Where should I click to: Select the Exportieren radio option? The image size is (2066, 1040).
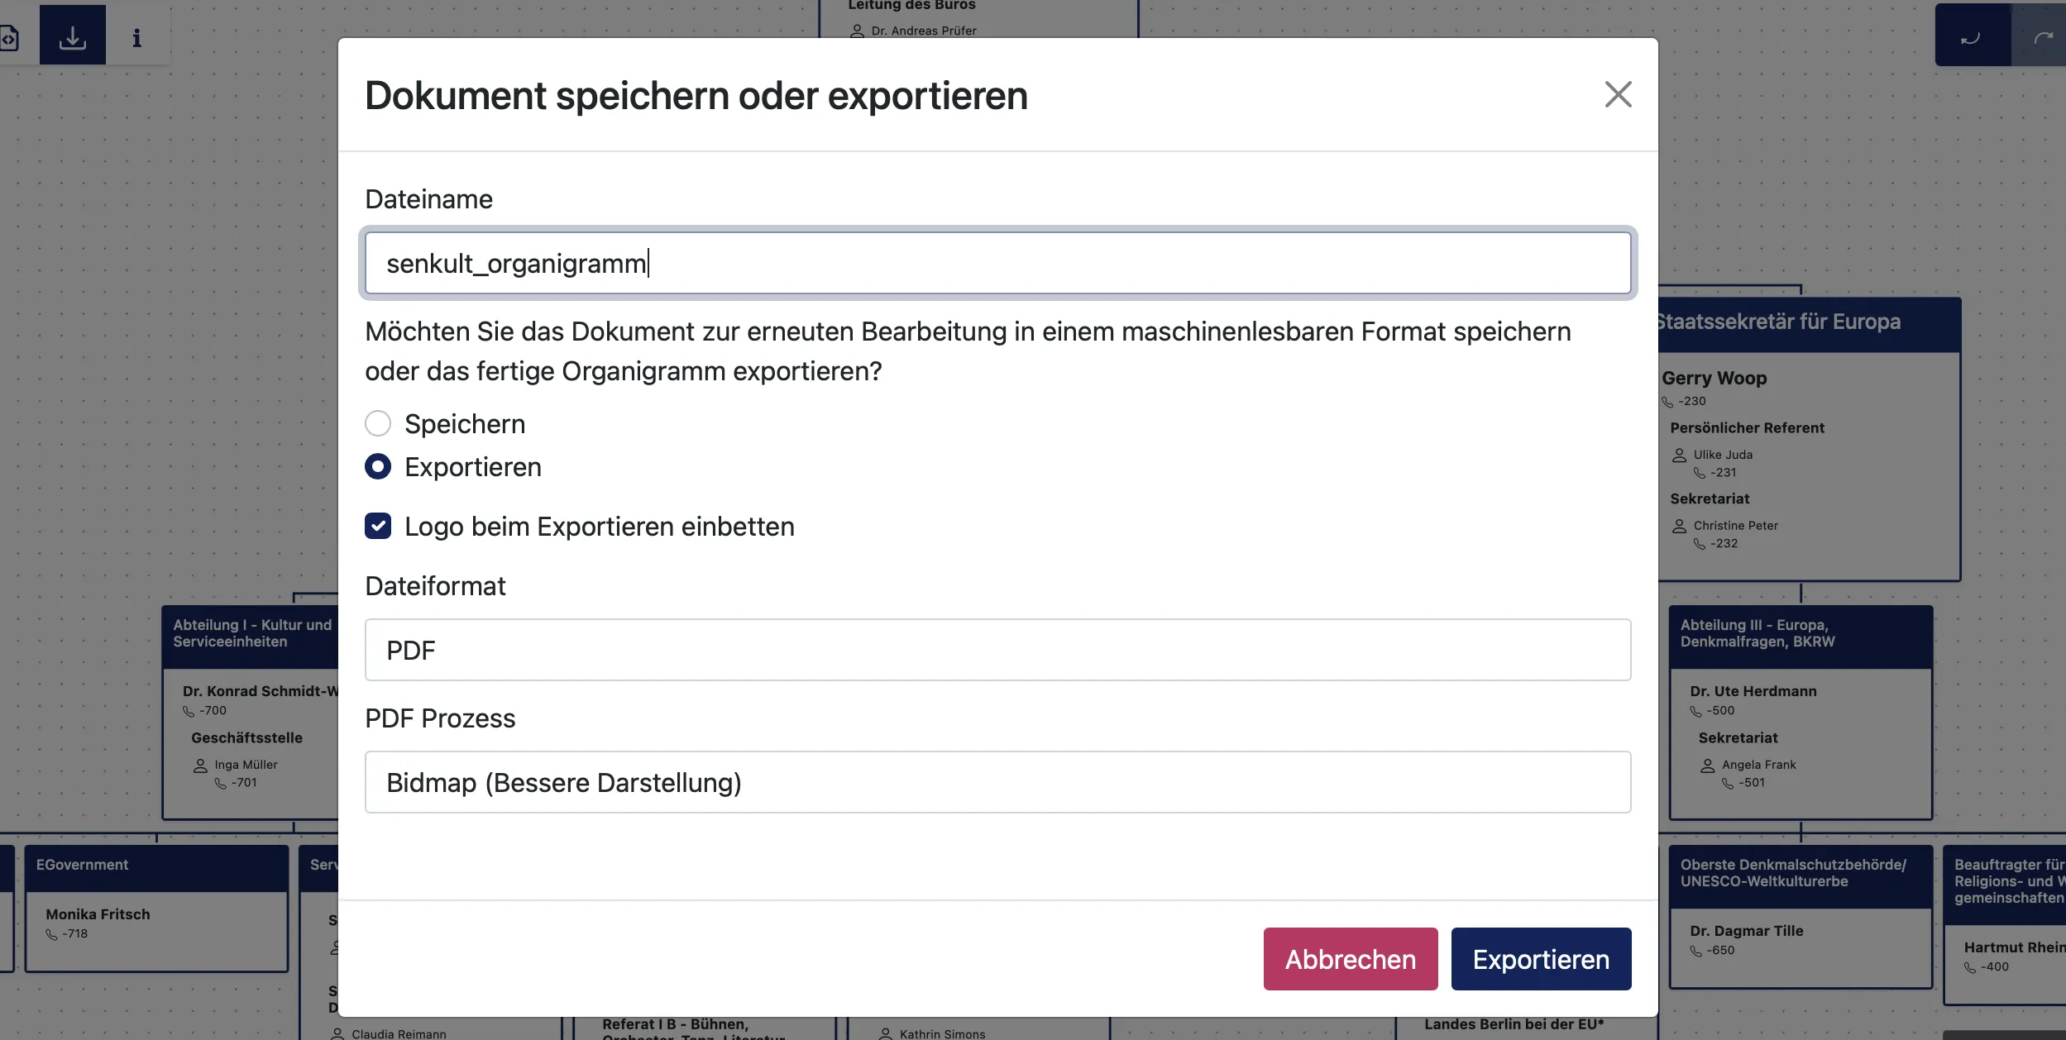tap(378, 466)
